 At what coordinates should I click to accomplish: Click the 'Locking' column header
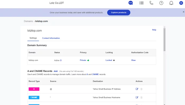(x=109, y=52)
